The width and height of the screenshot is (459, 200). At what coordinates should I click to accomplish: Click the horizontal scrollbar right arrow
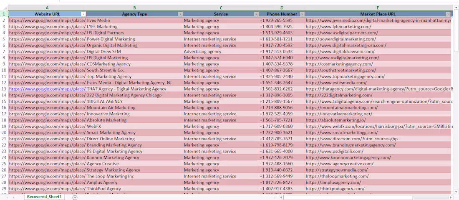[x=450, y=197]
